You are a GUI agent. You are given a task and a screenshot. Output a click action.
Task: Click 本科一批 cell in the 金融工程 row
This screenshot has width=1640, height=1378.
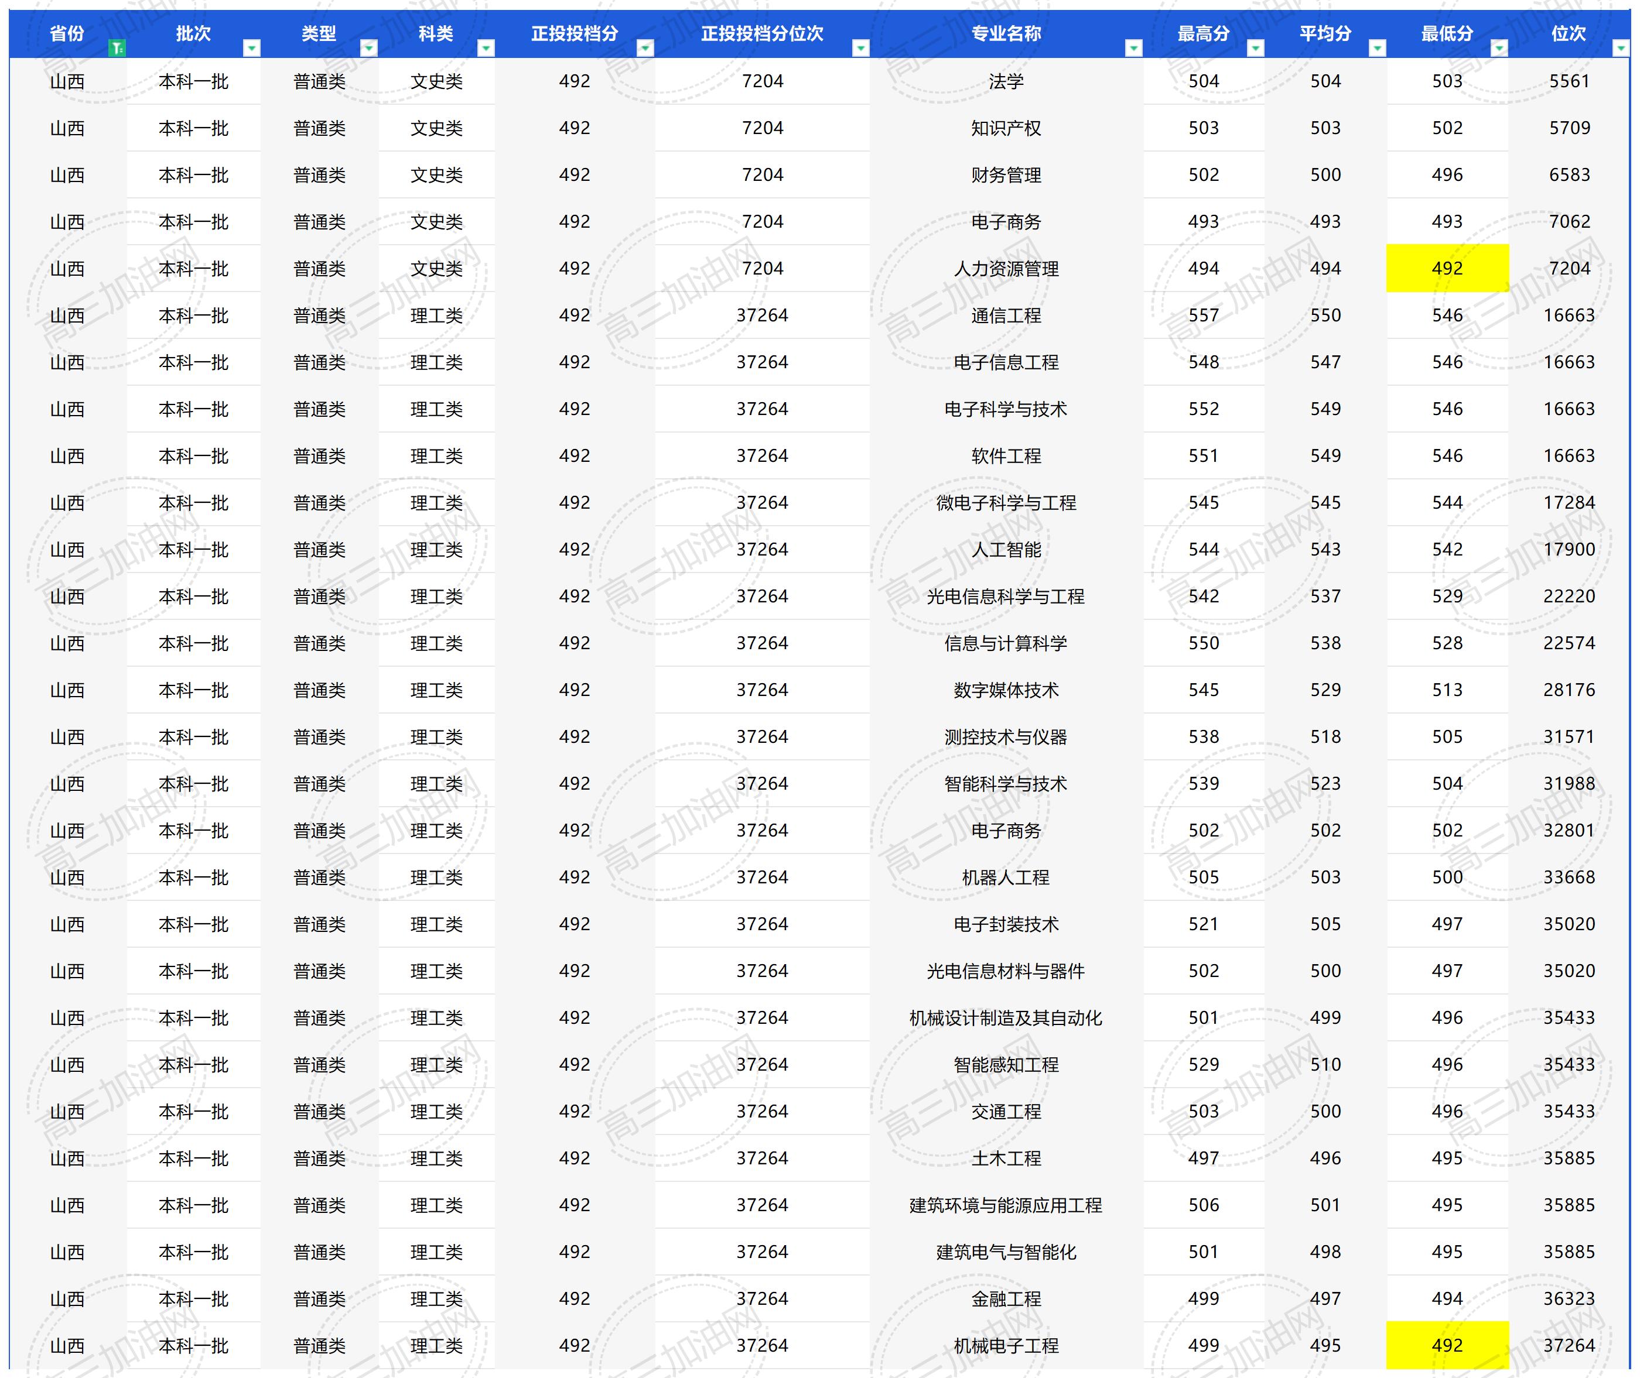pos(193,1299)
